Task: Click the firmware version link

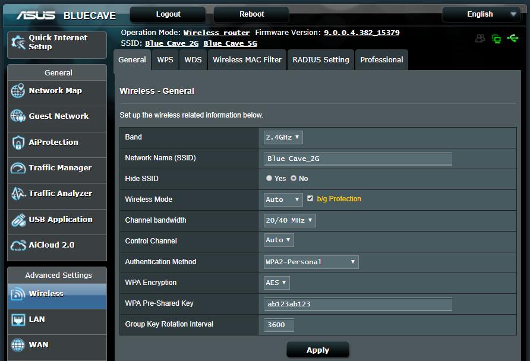Action: [362, 33]
